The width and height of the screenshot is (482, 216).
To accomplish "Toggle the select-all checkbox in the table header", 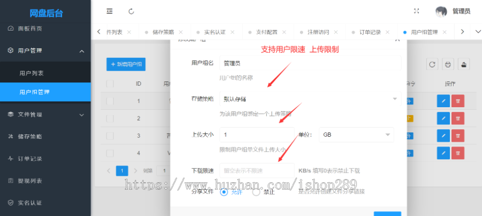I will 110,84.
